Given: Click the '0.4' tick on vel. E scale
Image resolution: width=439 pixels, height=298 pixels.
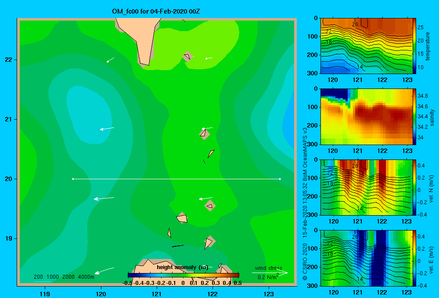Looking at the screenshot, I should [421, 237].
